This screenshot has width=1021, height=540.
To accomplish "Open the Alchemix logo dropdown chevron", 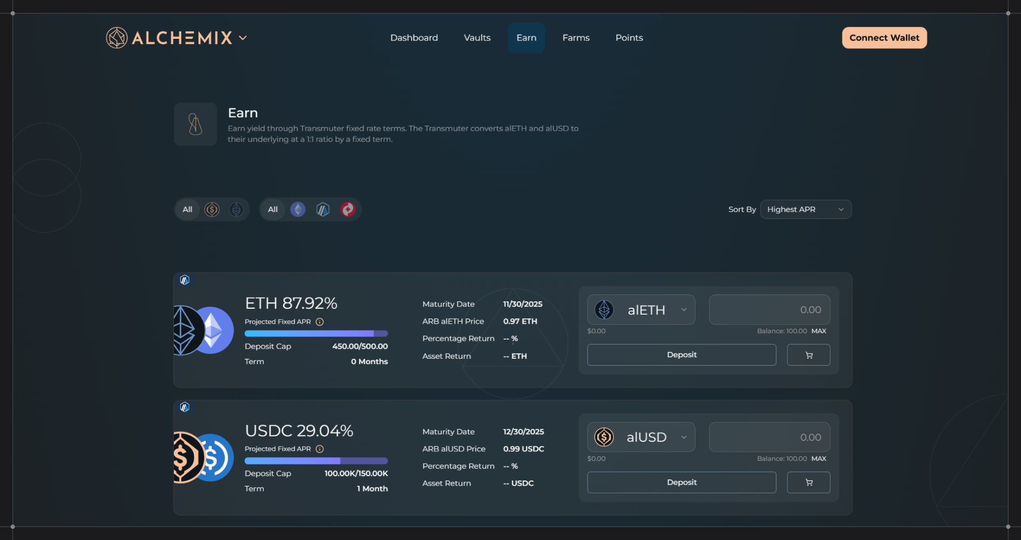I will coord(243,38).
